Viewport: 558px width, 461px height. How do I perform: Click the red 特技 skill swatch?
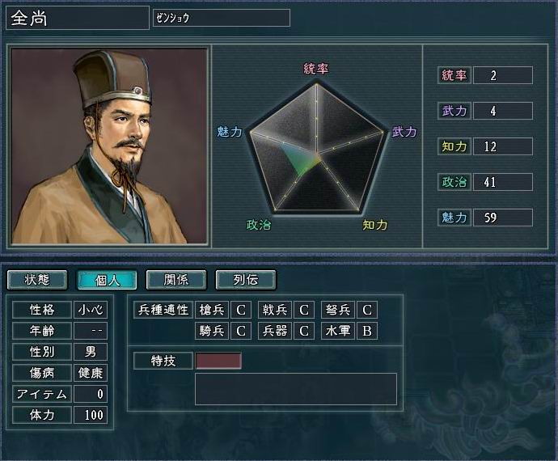[218, 361]
